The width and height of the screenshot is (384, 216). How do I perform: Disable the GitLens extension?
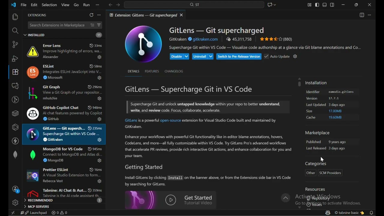tap(177, 57)
